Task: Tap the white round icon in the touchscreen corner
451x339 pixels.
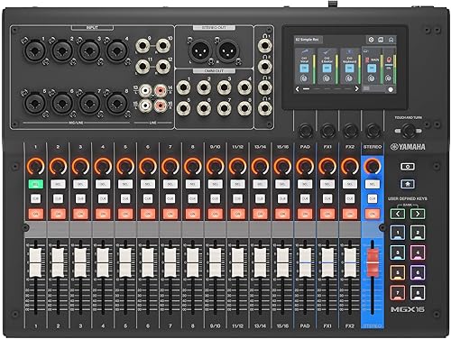Action: [x=391, y=89]
